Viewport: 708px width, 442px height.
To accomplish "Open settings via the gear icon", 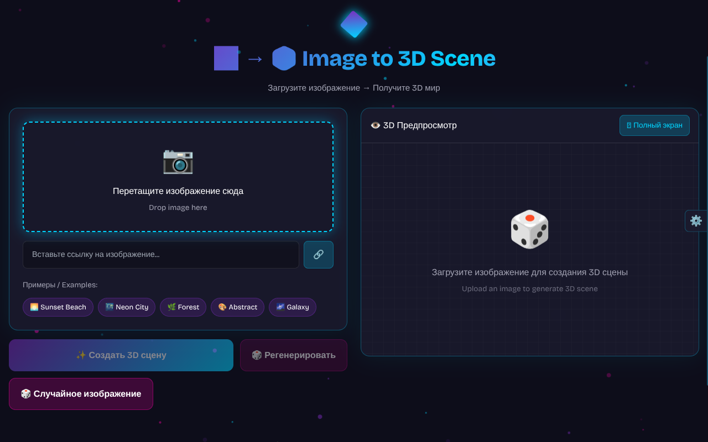I will pyautogui.click(x=696, y=221).
